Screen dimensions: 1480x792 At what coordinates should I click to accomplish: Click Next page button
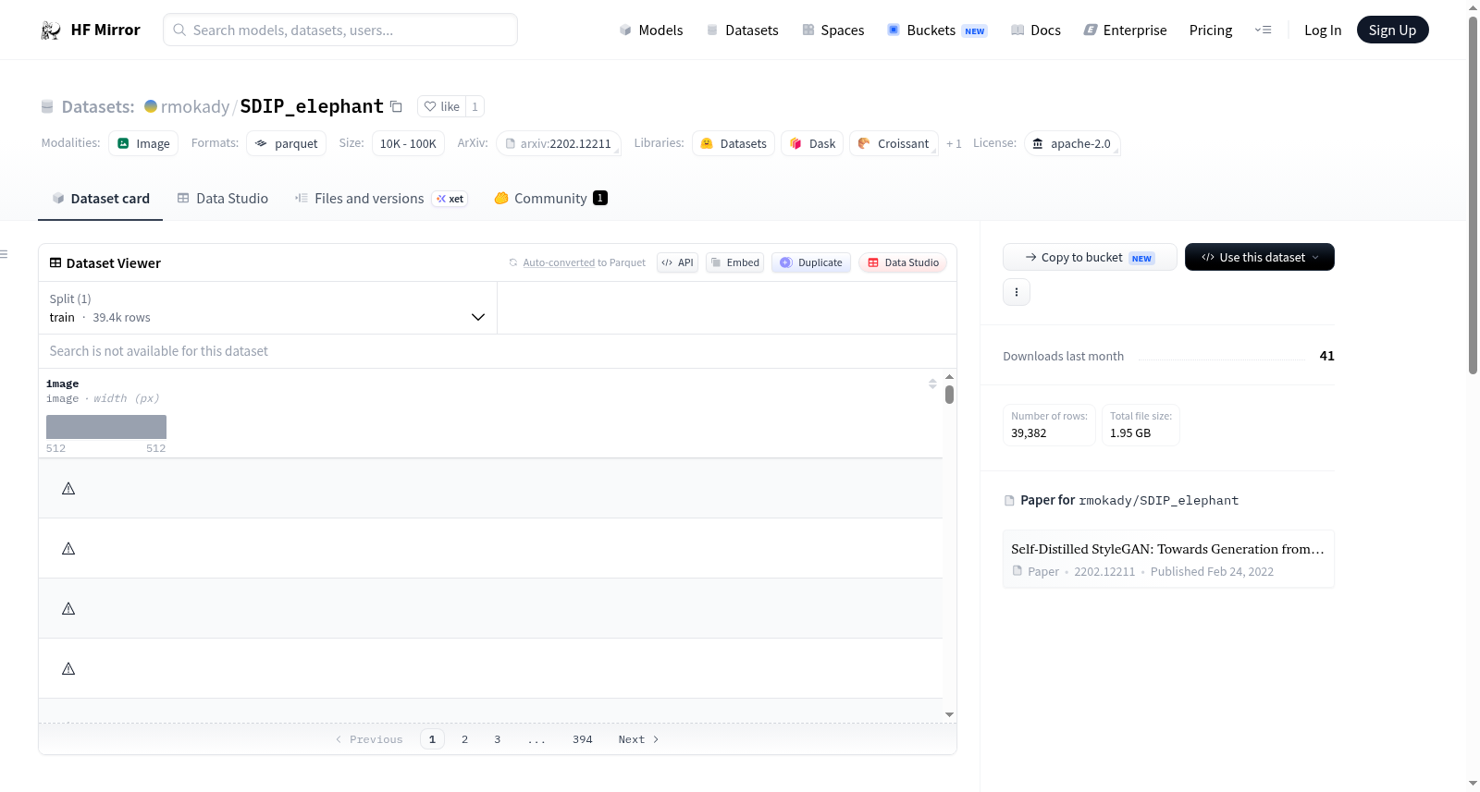tap(638, 739)
